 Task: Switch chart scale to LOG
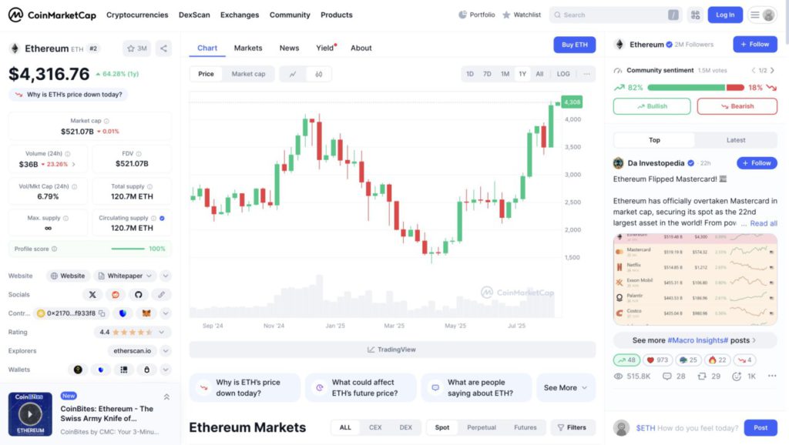(563, 74)
